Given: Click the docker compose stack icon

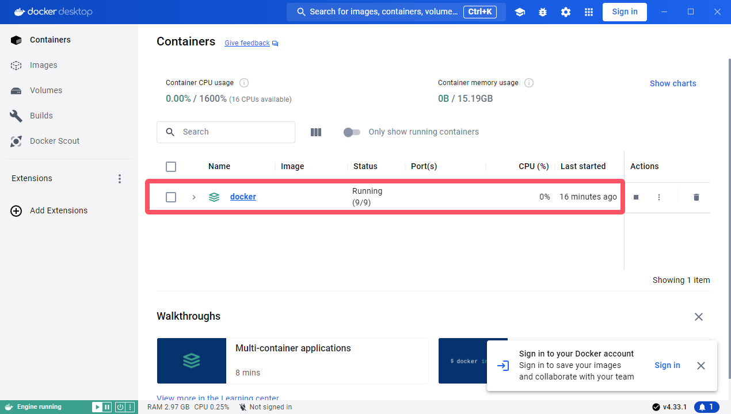Looking at the screenshot, I should pos(214,197).
